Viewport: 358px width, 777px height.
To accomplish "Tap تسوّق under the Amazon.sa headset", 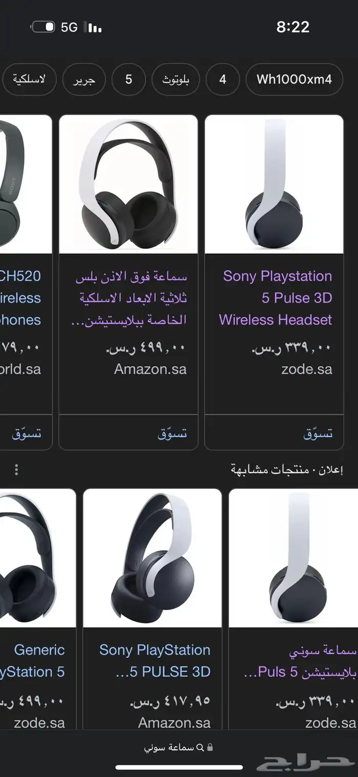I will pos(172,434).
